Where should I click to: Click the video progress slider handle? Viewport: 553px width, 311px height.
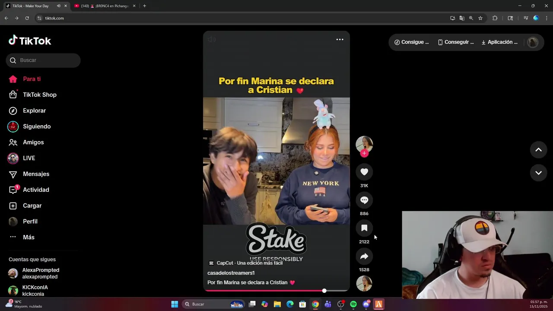click(324, 291)
